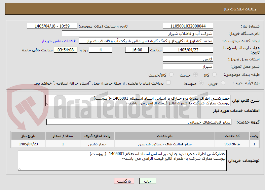265x190 pixels.
Task: Select the کالا radio option
Action: 214,75
